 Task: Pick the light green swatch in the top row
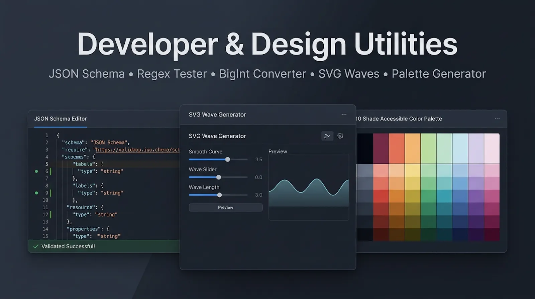(429, 149)
